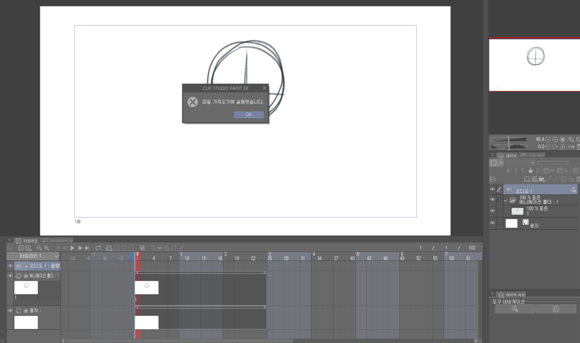Hide the 용지 layer in layer panel
The width and height of the screenshot is (580, 343).
[492, 224]
